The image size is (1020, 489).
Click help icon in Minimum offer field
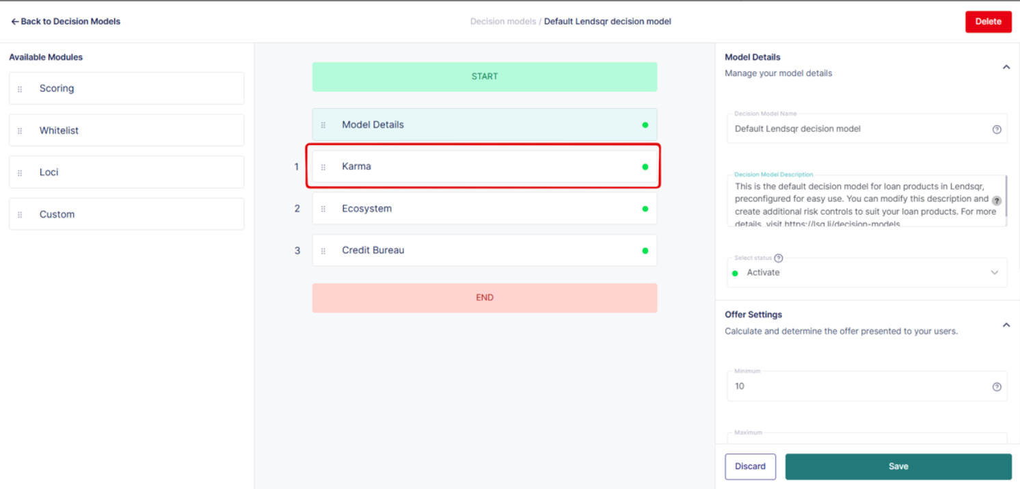click(996, 387)
